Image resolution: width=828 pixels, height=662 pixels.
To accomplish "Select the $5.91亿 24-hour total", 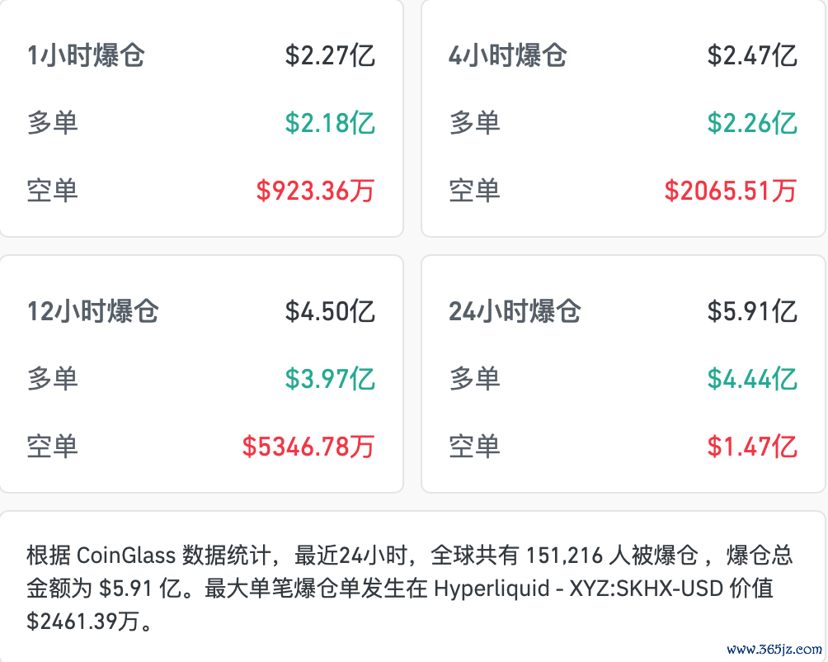I will pos(752,311).
